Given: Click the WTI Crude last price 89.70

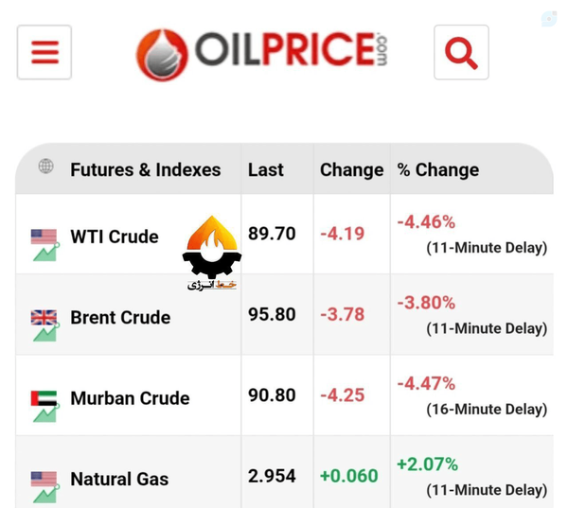Looking at the screenshot, I should [x=272, y=234].
